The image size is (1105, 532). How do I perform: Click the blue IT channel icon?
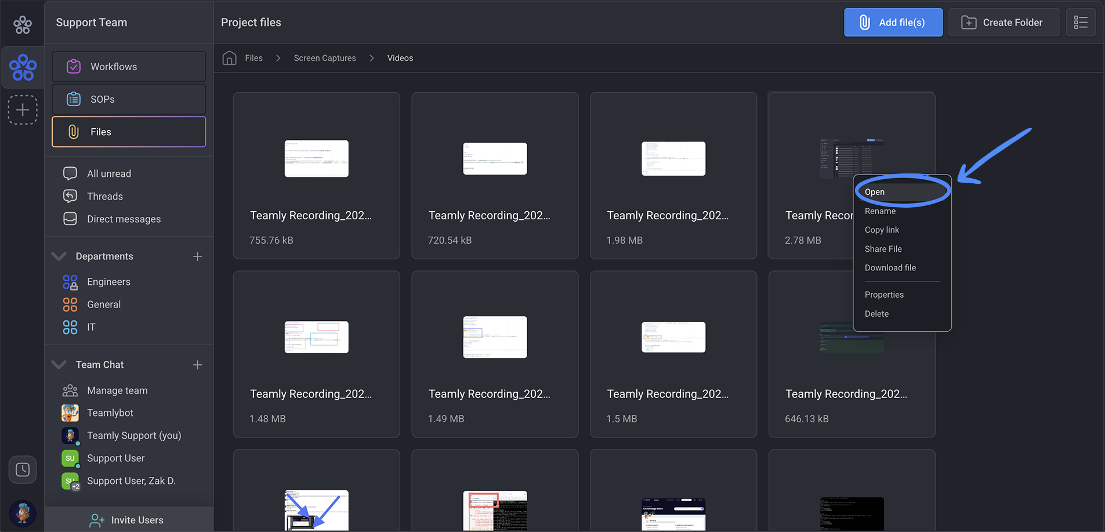[70, 327]
